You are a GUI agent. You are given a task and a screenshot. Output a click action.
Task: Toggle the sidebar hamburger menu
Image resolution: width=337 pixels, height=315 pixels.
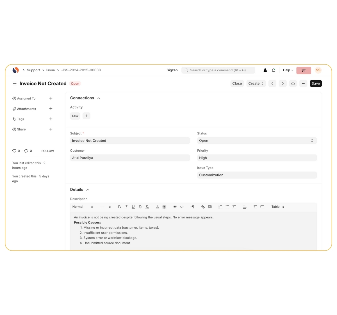pyautogui.click(x=15, y=83)
